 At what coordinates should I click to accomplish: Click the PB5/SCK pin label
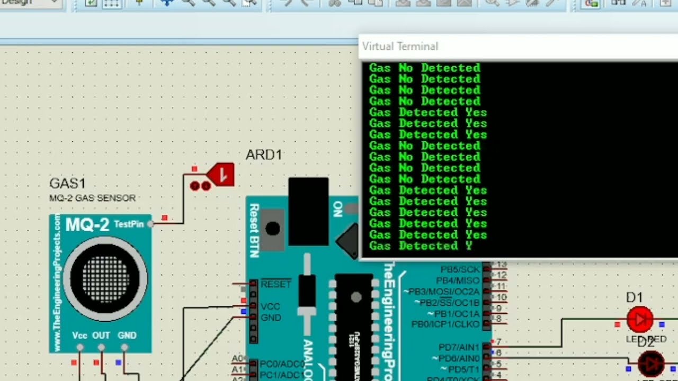(460, 269)
